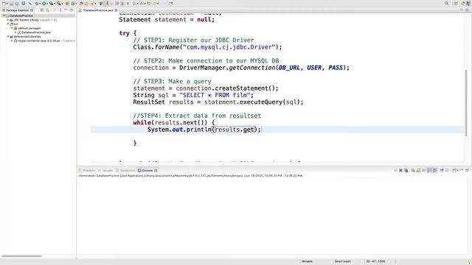The width and height of the screenshot is (472, 265).
Task: Click the New Java Class icon
Action: point(73,4)
